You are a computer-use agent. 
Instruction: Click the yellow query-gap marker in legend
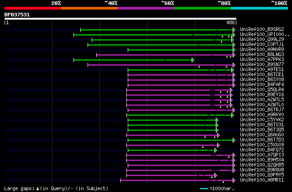(x=37, y=189)
